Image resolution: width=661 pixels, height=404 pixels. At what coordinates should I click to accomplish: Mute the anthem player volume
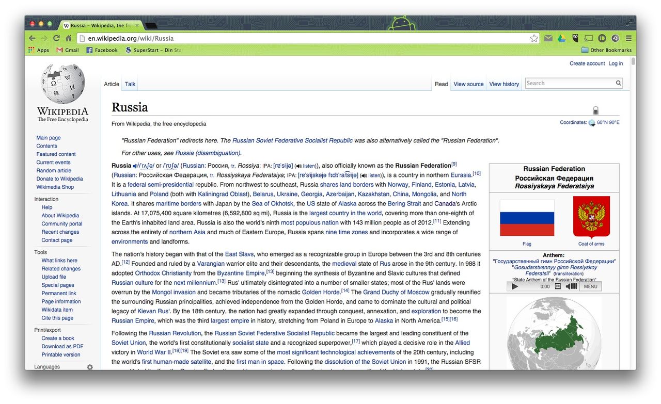coord(571,286)
